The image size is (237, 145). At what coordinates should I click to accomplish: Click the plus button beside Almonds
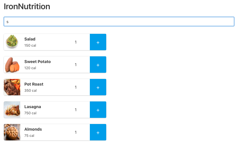(x=98, y=132)
